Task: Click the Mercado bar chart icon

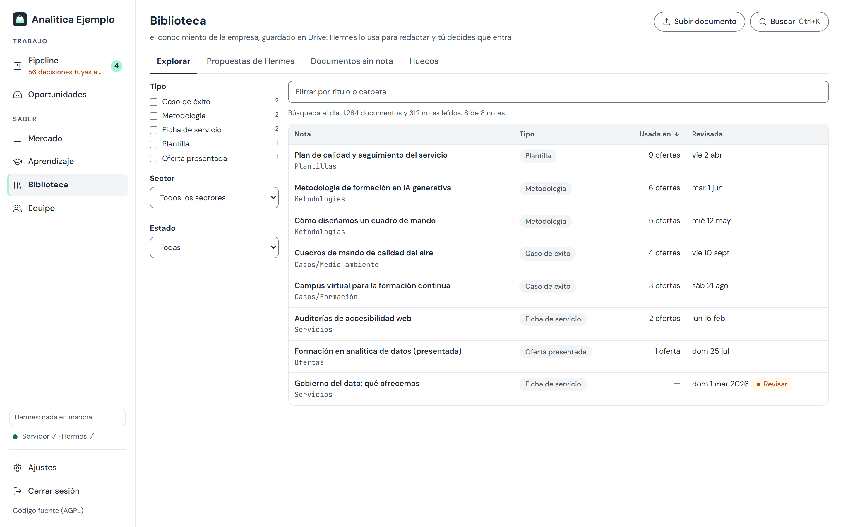Action: 18,138
